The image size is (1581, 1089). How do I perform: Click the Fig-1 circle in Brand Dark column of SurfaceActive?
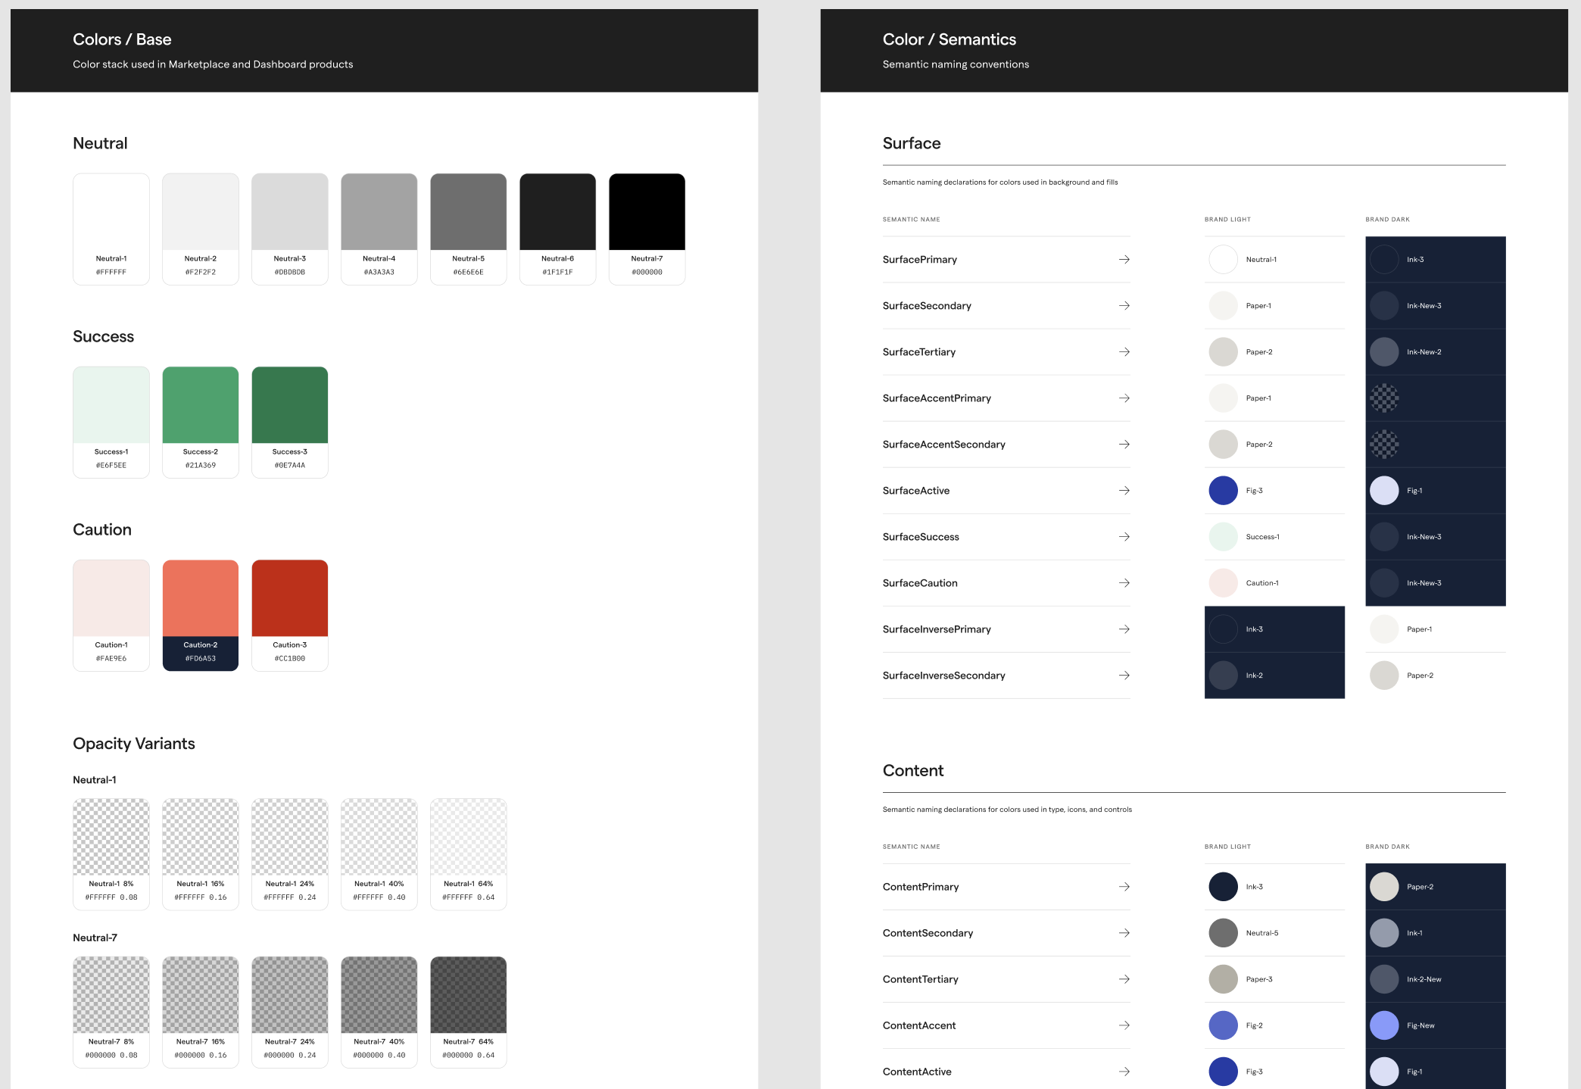[x=1383, y=491]
